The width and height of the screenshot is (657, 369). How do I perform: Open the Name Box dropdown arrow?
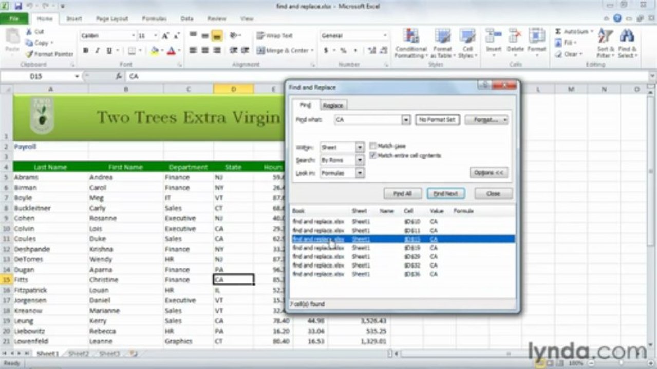77,76
